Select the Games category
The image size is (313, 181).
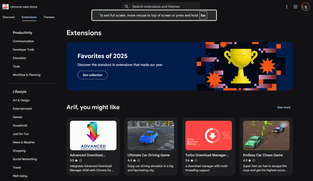[17, 117]
